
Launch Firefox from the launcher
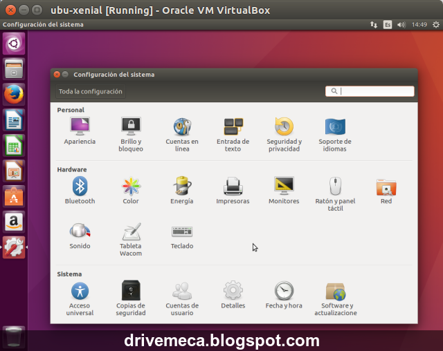coord(14,95)
